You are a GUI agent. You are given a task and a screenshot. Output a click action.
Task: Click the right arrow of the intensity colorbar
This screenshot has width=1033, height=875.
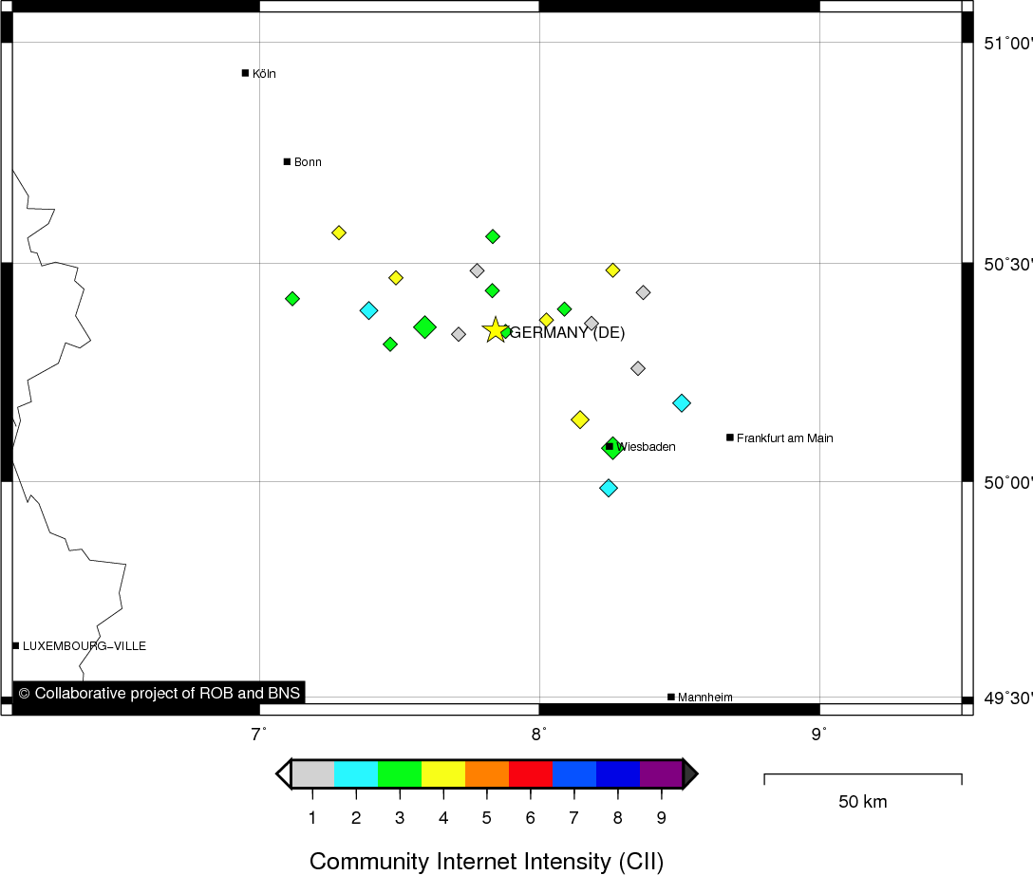[x=690, y=773]
